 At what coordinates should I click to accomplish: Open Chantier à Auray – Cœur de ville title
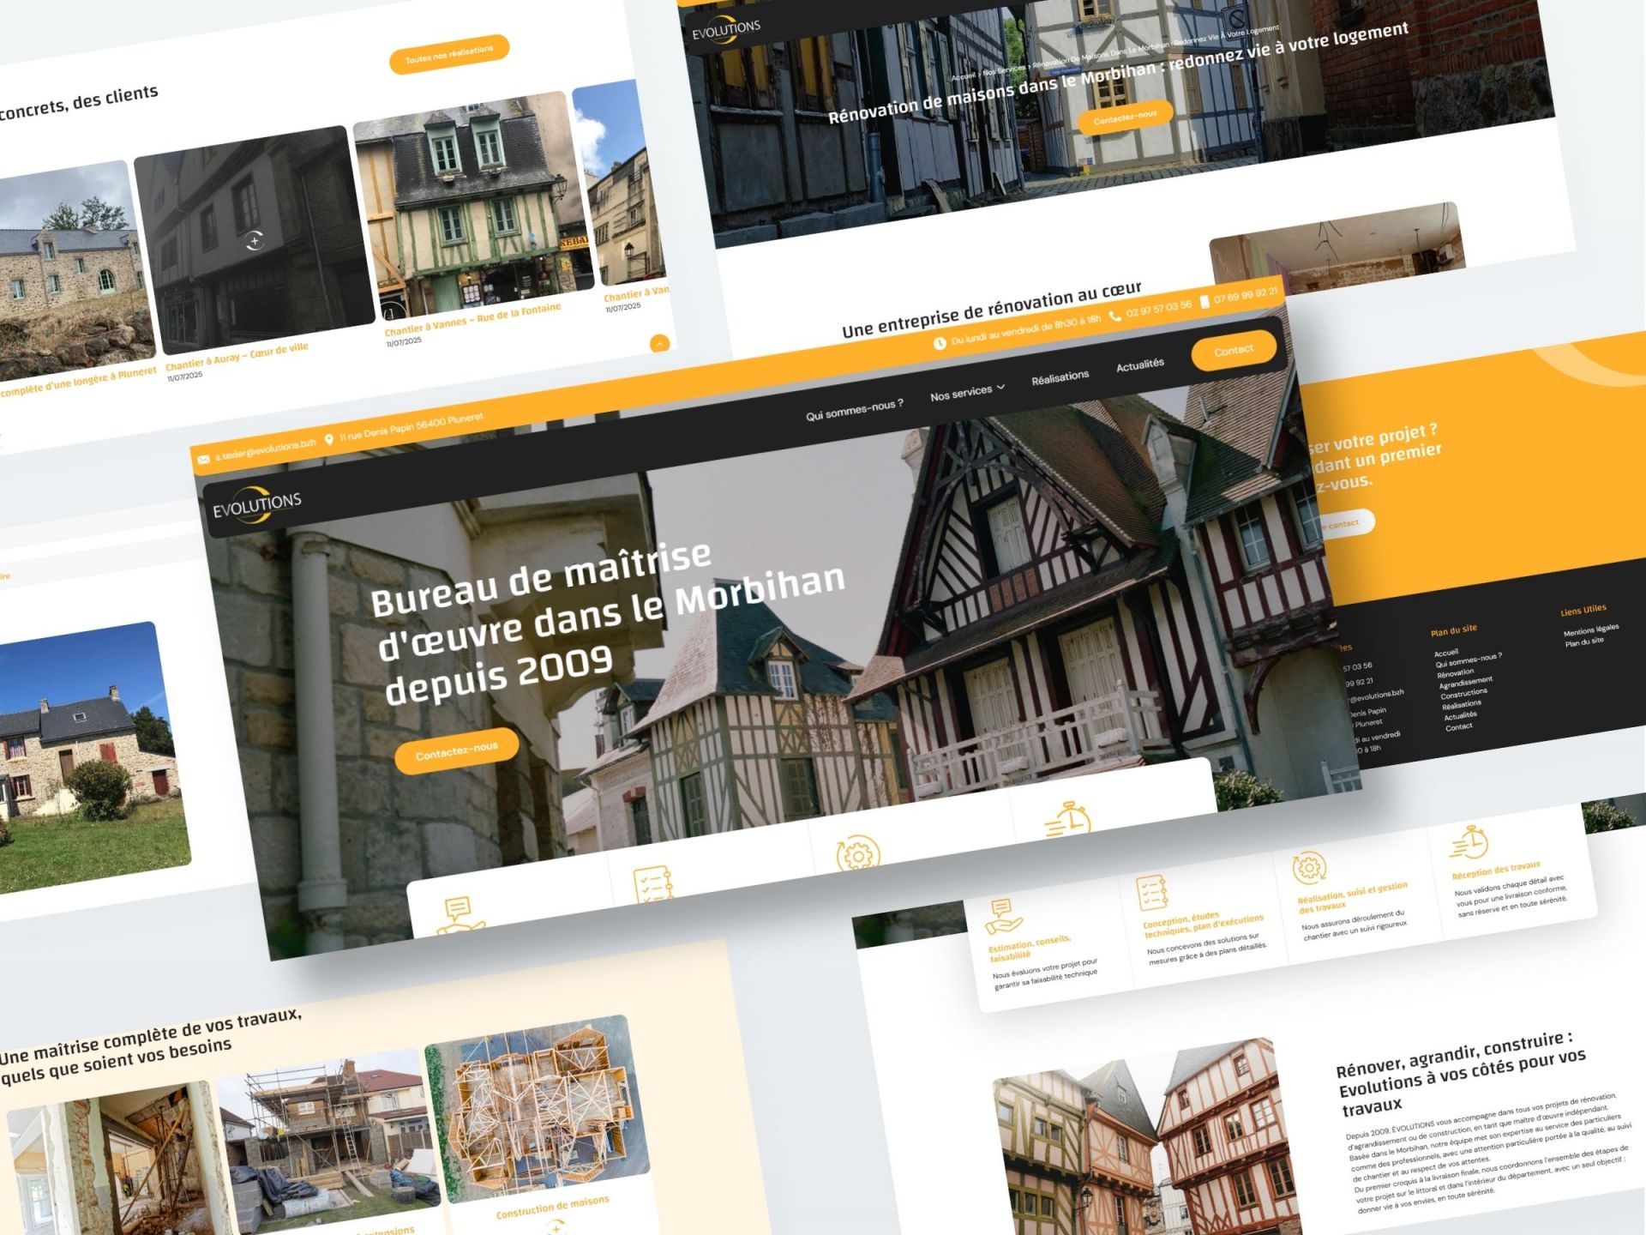(237, 357)
